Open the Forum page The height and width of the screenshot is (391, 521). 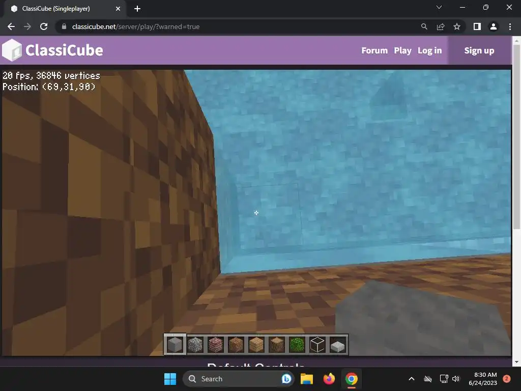coord(374,50)
